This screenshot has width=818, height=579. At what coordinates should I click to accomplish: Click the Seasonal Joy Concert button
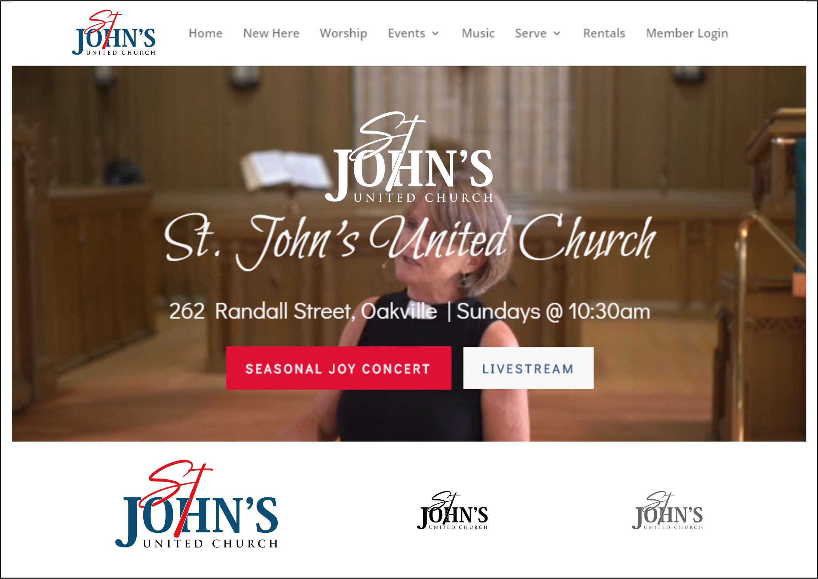[339, 368]
